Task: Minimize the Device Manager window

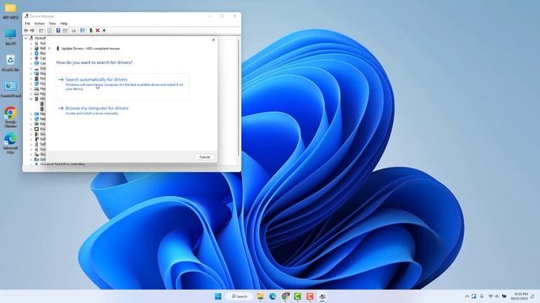Action: [209, 16]
